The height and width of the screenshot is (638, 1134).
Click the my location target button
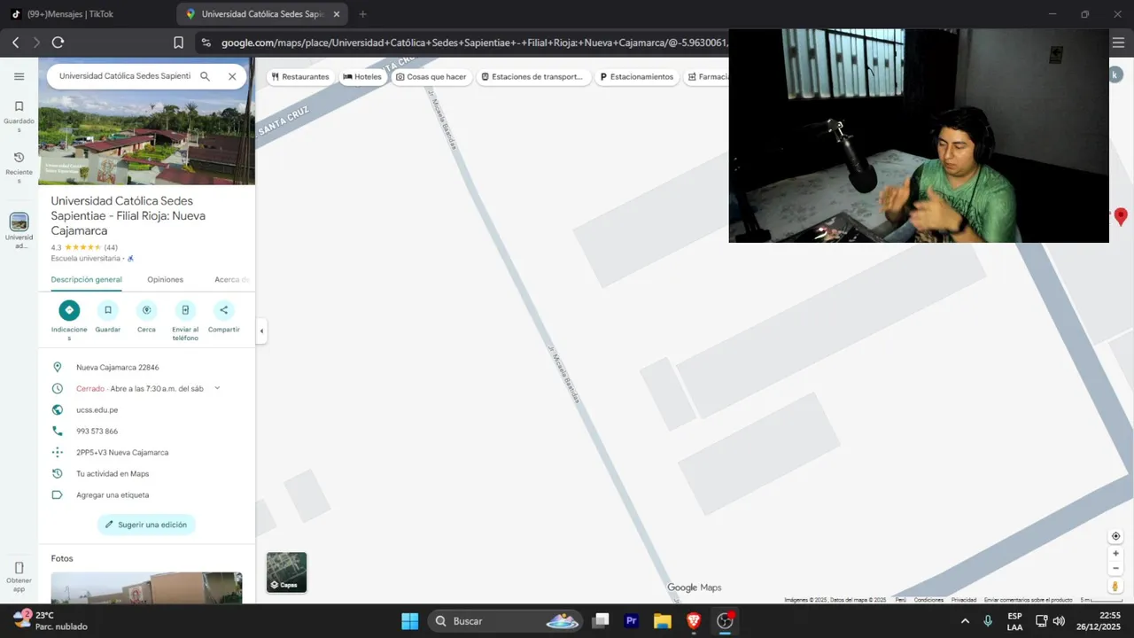pos(1115,536)
